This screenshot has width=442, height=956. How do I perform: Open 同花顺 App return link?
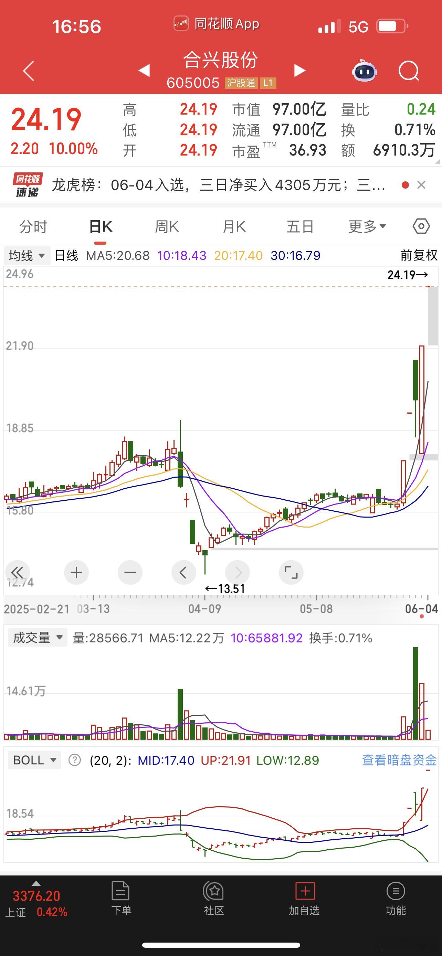[x=217, y=24]
